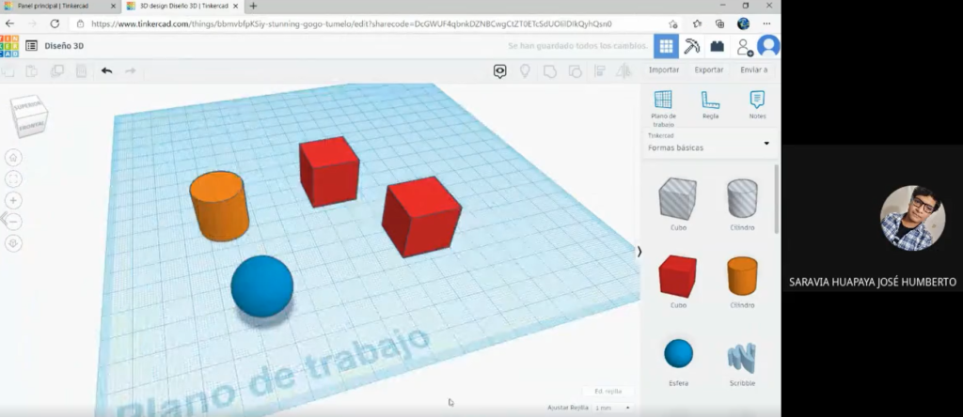Click the shapes panel scrollbar
Screen dimensions: 963x417
point(776,198)
